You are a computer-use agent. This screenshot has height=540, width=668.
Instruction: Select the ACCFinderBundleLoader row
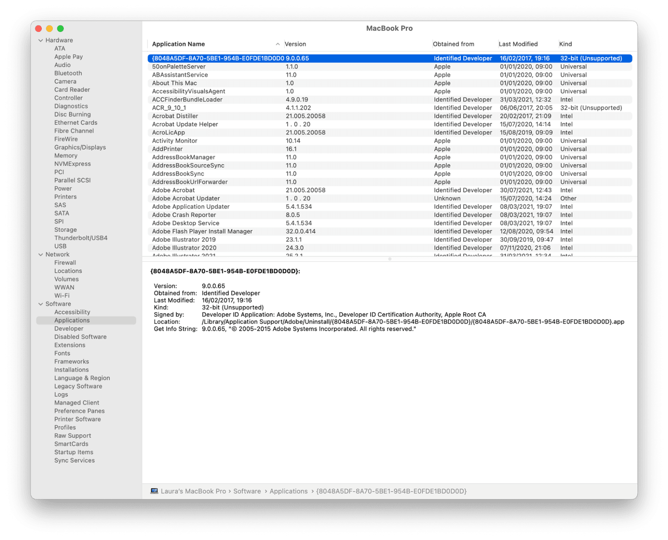(x=390, y=100)
